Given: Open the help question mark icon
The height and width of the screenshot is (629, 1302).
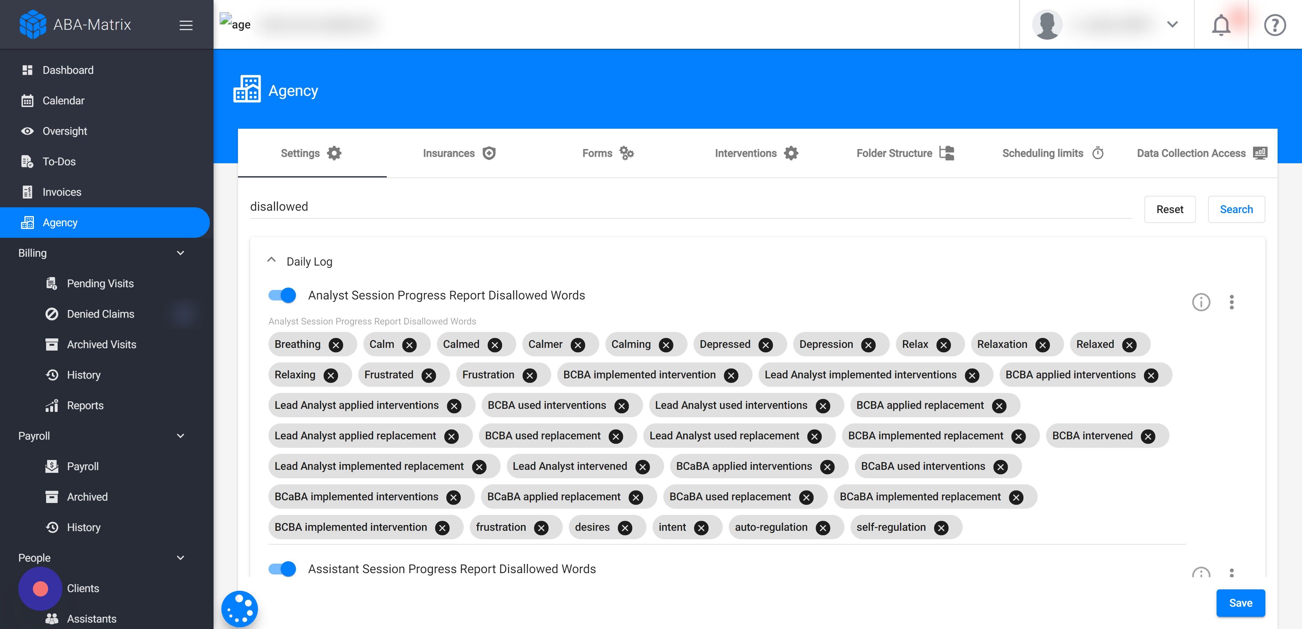Looking at the screenshot, I should pyautogui.click(x=1274, y=24).
